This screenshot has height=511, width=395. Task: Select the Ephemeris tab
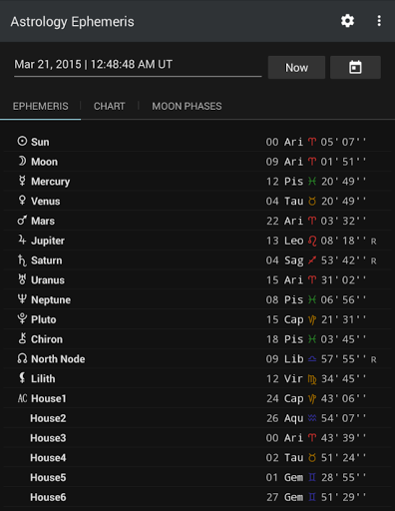[40, 106]
